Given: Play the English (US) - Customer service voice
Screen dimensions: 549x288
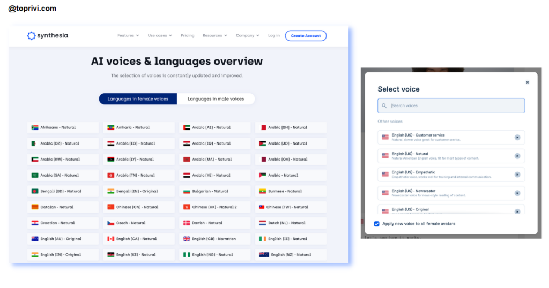Looking at the screenshot, I should coord(517,138).
